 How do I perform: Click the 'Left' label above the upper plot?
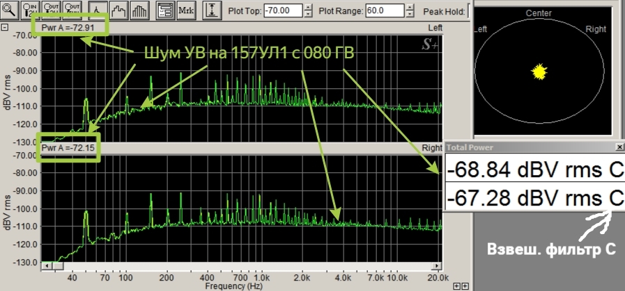pos(435,27)
